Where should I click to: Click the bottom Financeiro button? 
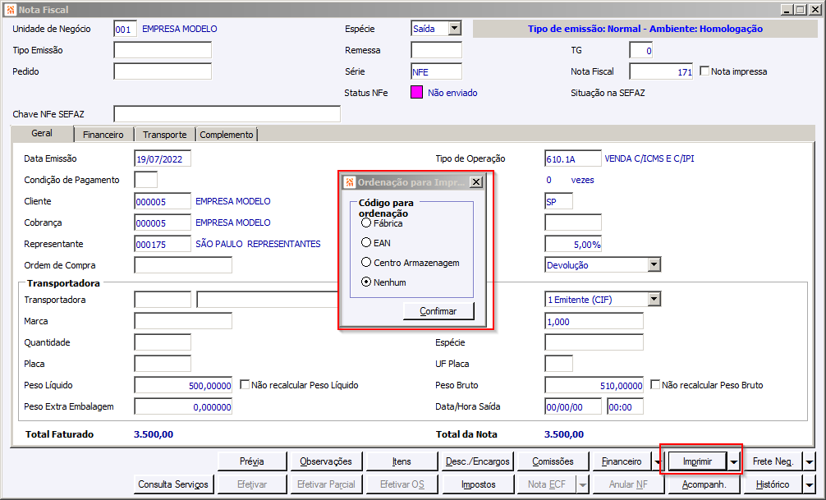622,461
